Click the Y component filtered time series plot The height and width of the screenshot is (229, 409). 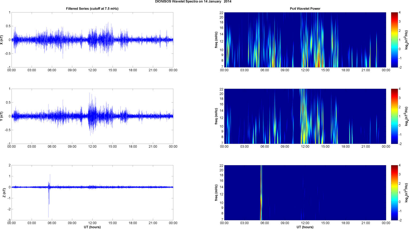coord(92,116)
